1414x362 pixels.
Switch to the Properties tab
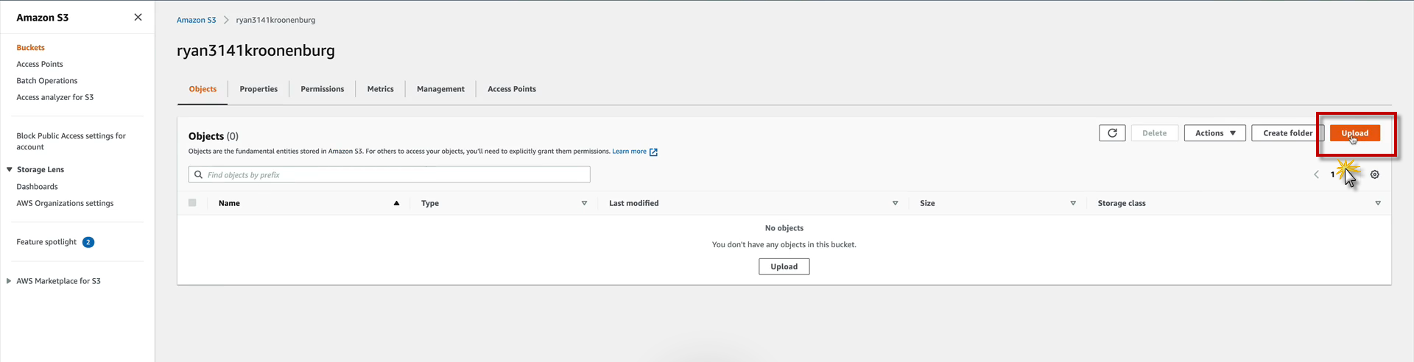pos(258,89)
